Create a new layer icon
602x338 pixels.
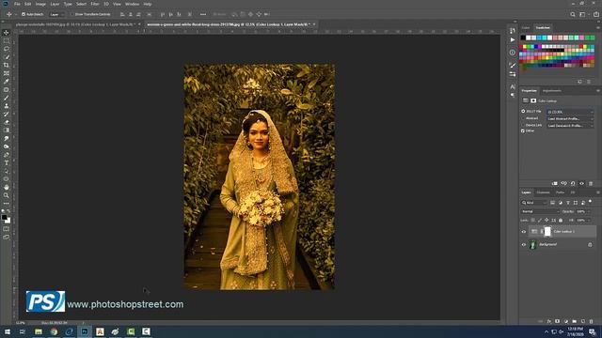pyautogui.click(x=583, y=321)
